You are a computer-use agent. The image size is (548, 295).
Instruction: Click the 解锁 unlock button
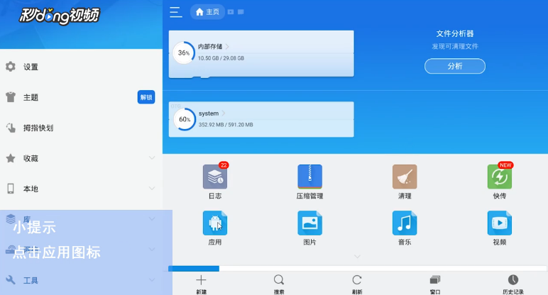point(146,97)
